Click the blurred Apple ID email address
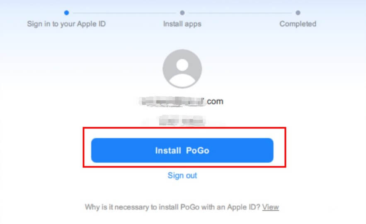The image size is (366, 224). click(172, 101)
